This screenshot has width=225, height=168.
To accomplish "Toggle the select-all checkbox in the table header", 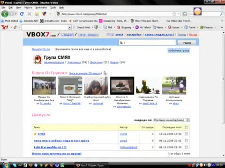I will point(186,127).
